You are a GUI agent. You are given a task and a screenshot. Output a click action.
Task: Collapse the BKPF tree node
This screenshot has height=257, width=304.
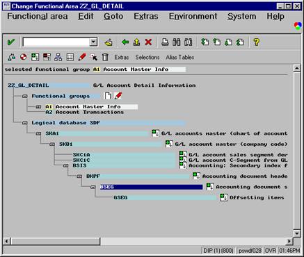coord(79,176)
